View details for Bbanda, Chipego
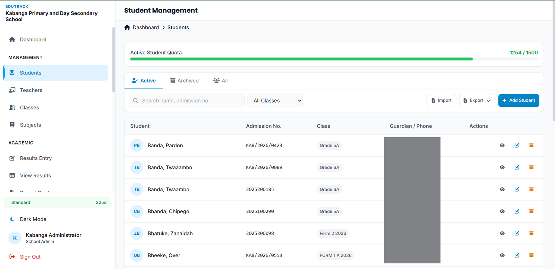 point(502,211)
